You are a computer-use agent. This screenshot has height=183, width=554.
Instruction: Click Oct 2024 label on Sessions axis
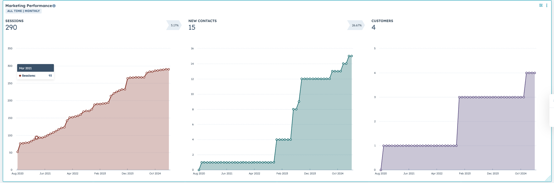[155, 173]
